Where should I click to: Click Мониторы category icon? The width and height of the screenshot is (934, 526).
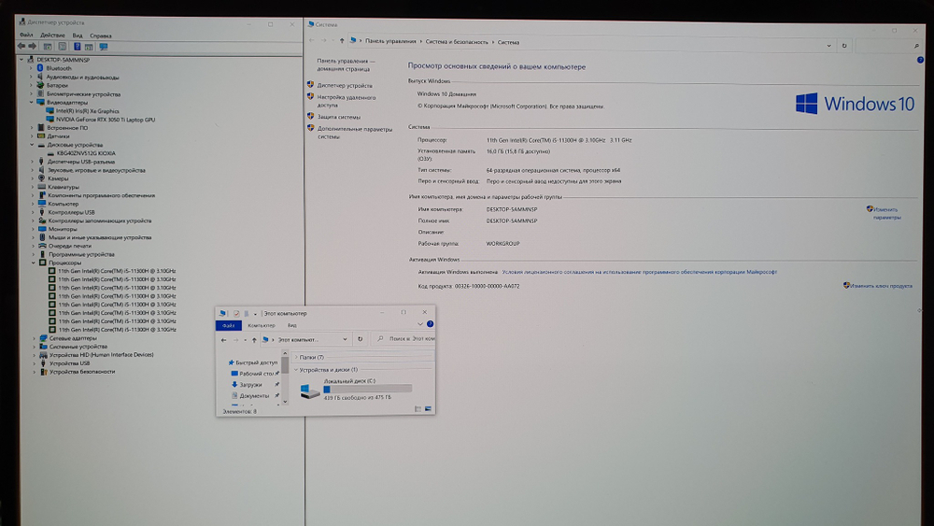42,229
